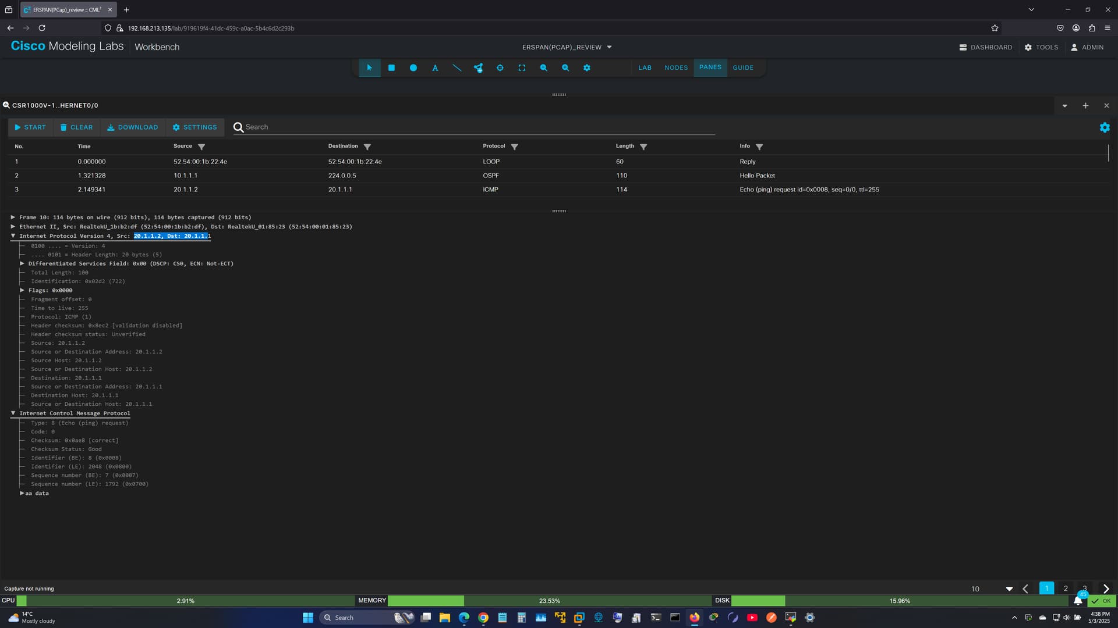
Task: Download the packet capture
Action: (x=133, y=127)
